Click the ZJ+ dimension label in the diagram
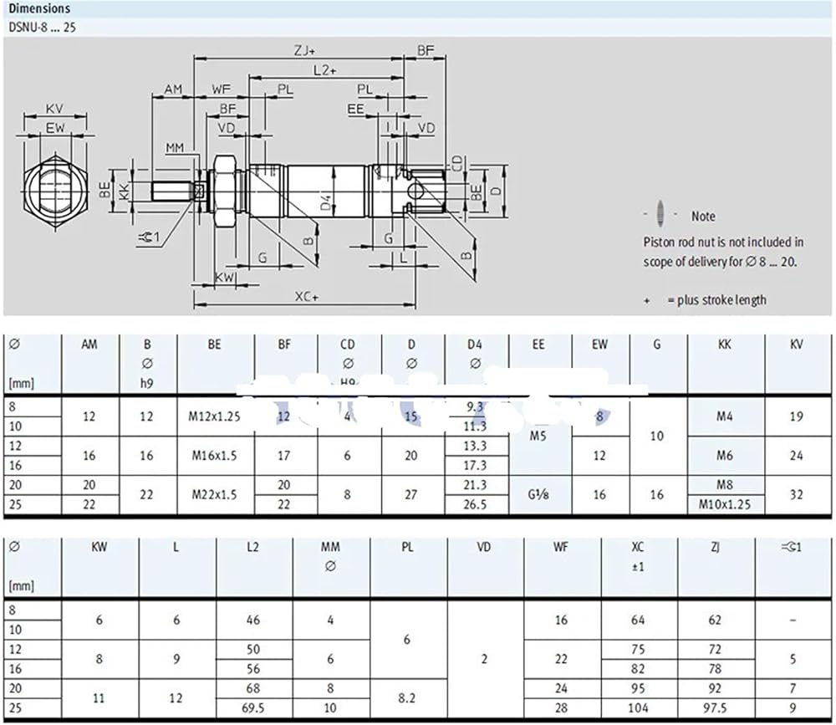The width and height of the screenshot is (836, 725). point(303,51)
